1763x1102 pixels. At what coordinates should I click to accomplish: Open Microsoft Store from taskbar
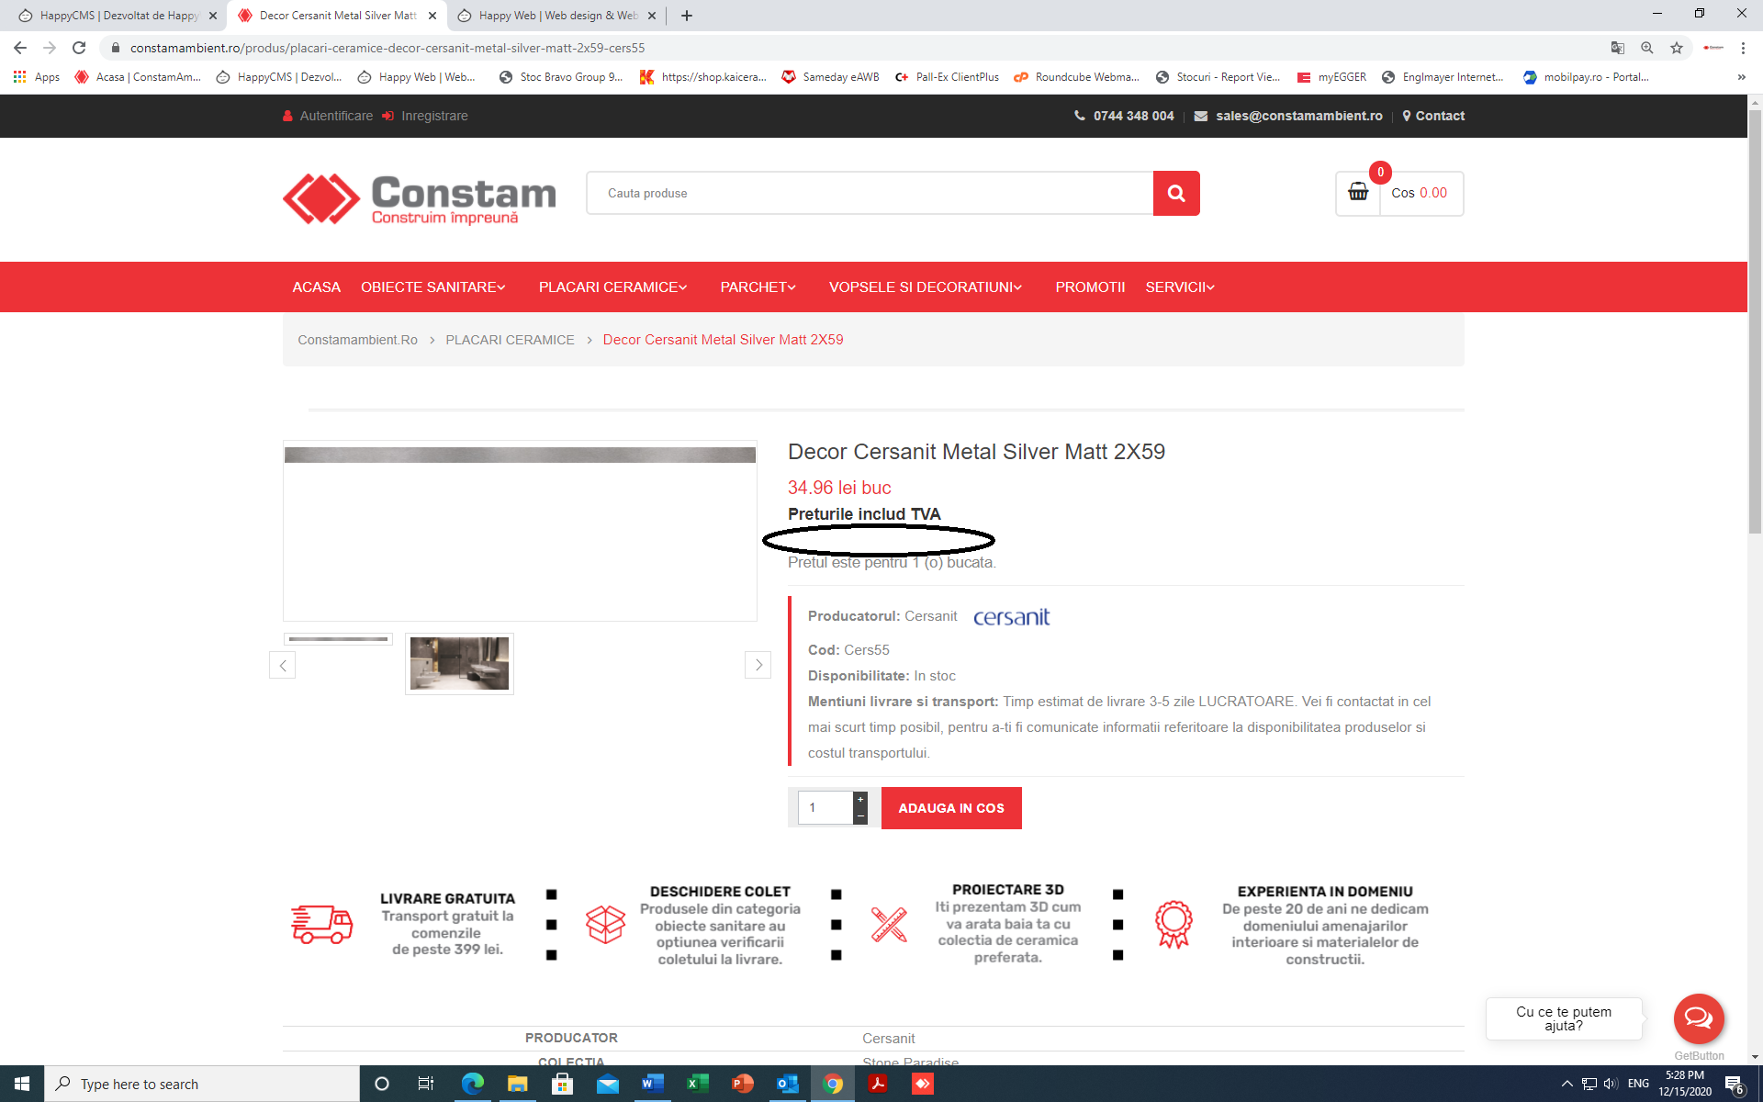point(562,1084)
